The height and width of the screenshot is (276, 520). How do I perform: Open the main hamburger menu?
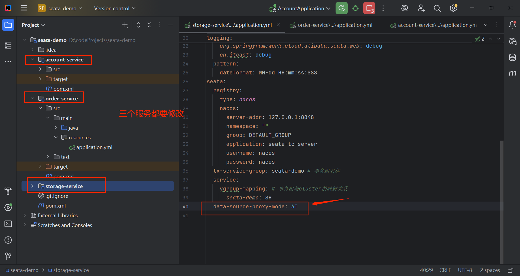pos(24,8)
